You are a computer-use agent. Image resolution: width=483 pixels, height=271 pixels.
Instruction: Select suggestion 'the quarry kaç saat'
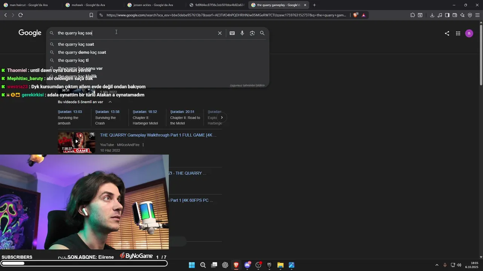coord(158,44)
